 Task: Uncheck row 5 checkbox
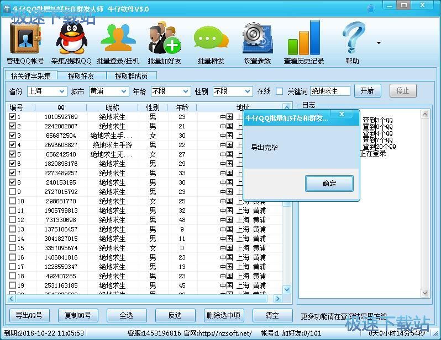(x=12, y=154)
